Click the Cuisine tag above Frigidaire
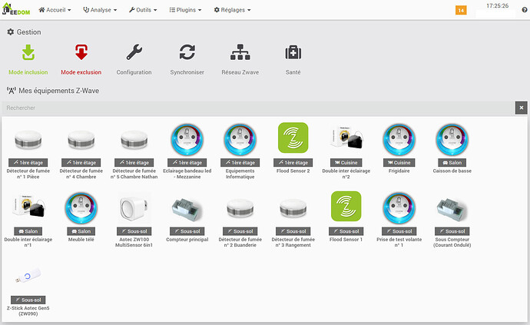The height and width of the screenshot is (325, 530). coord(399,163)
